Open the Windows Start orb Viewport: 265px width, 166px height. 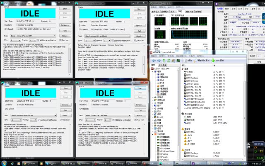point(4,164)
